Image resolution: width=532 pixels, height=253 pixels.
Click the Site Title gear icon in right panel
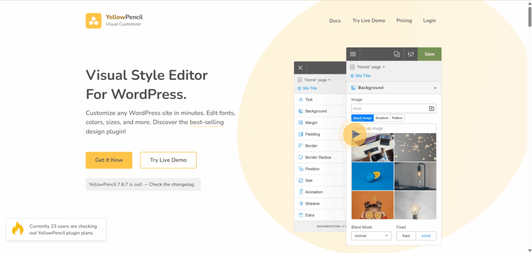(x=352, y=76)
